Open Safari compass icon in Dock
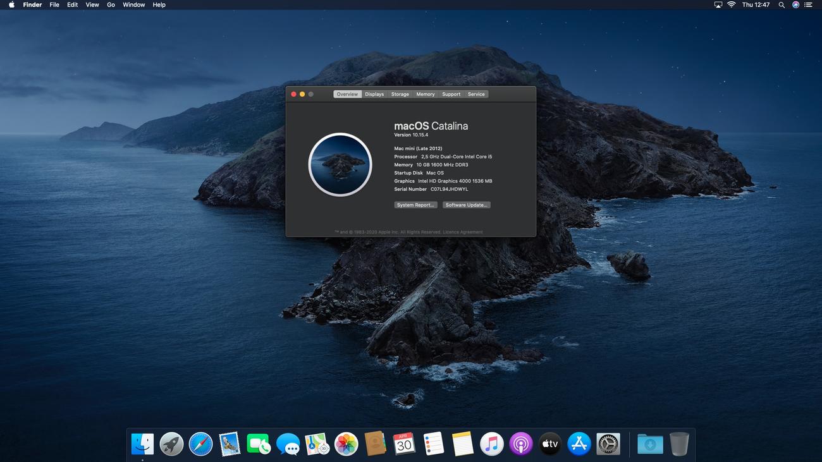Screen dimensions: 822x462 click(200, 444)
